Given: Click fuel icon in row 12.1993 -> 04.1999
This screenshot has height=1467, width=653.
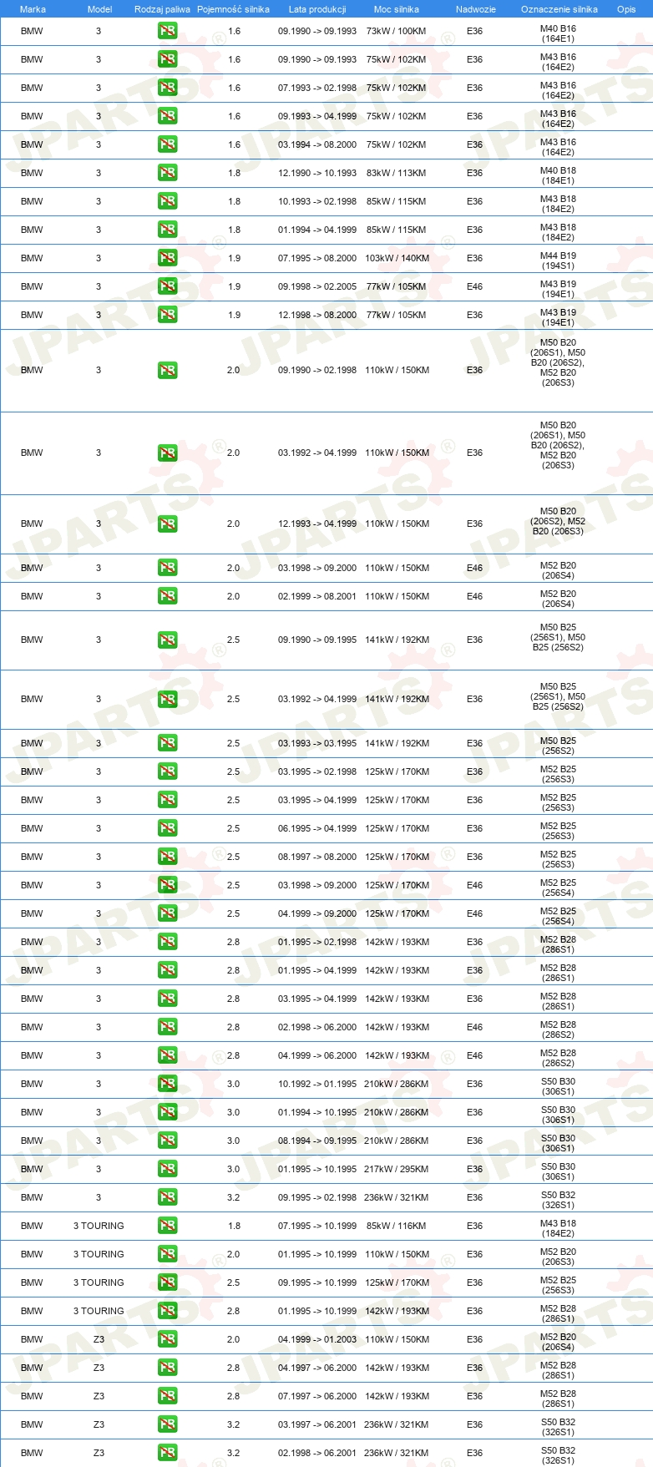Looking at the screenshot, I should click(x=167, y=524).
